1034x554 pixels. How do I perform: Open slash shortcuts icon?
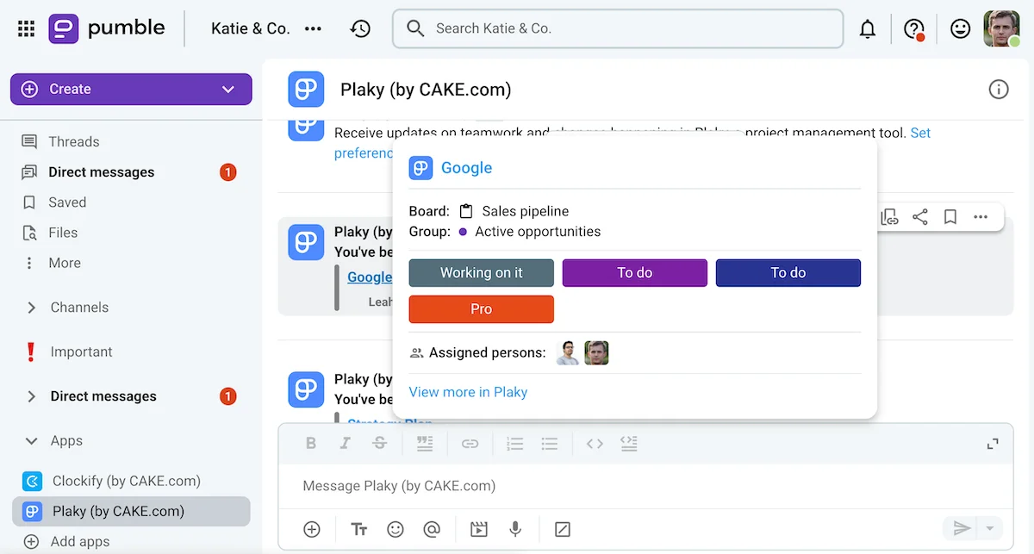pos(563,529)
